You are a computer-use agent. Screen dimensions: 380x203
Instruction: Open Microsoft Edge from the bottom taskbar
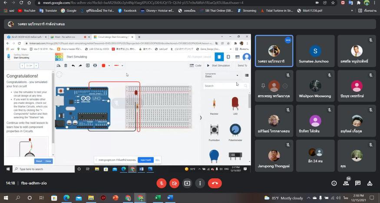click(66, 198)
